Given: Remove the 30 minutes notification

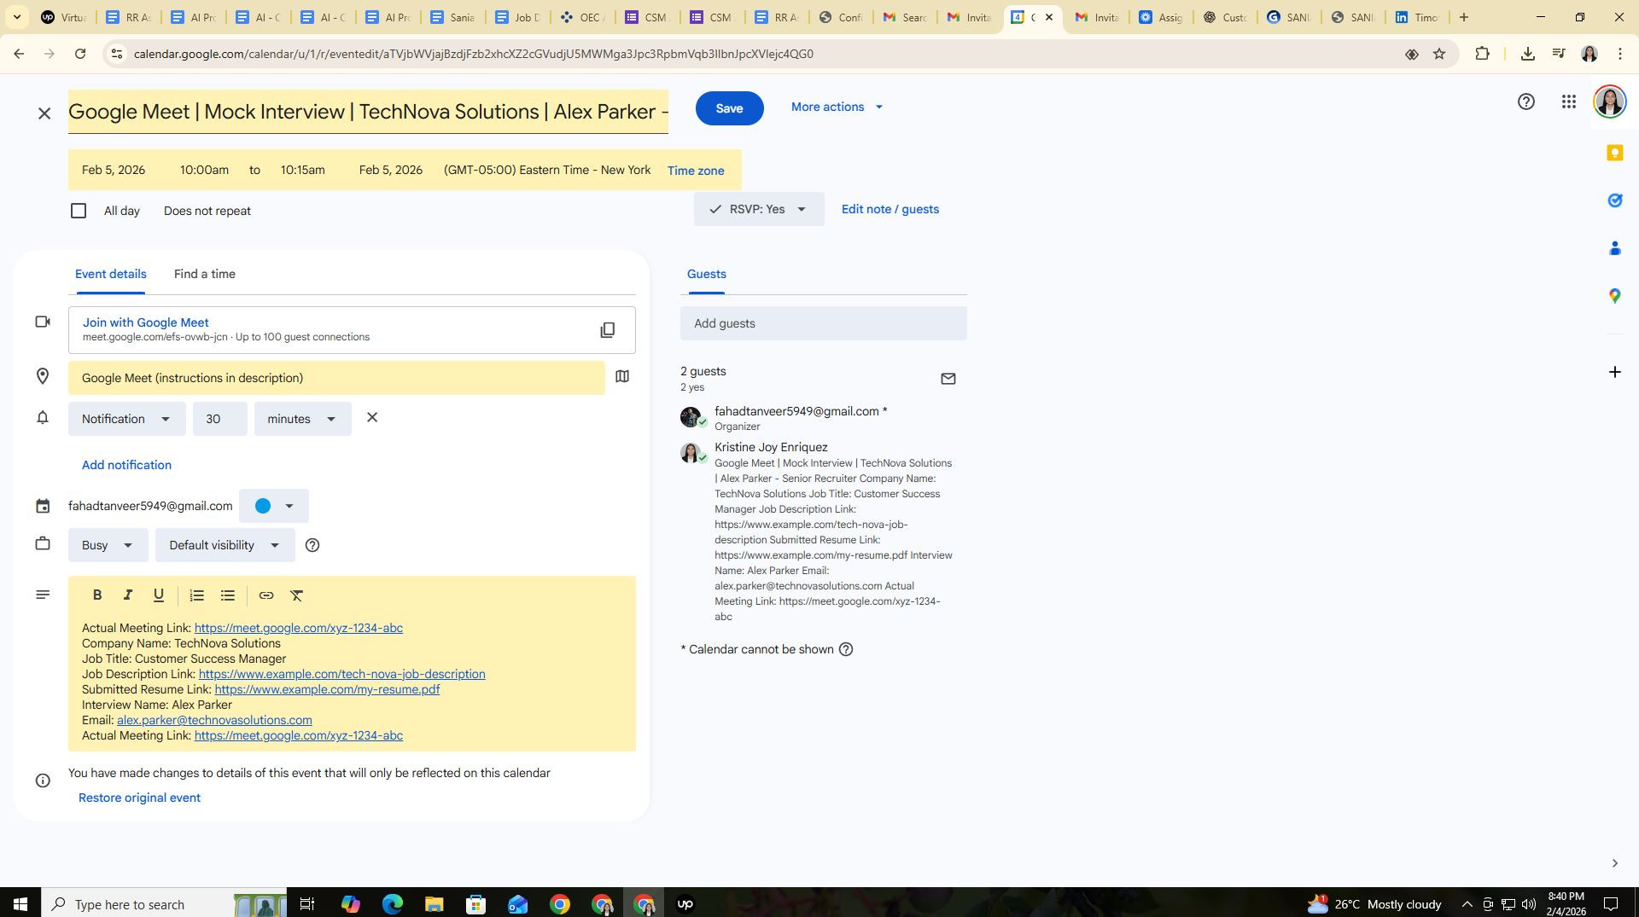Looking at the screenshot, I should pos(372,418).
